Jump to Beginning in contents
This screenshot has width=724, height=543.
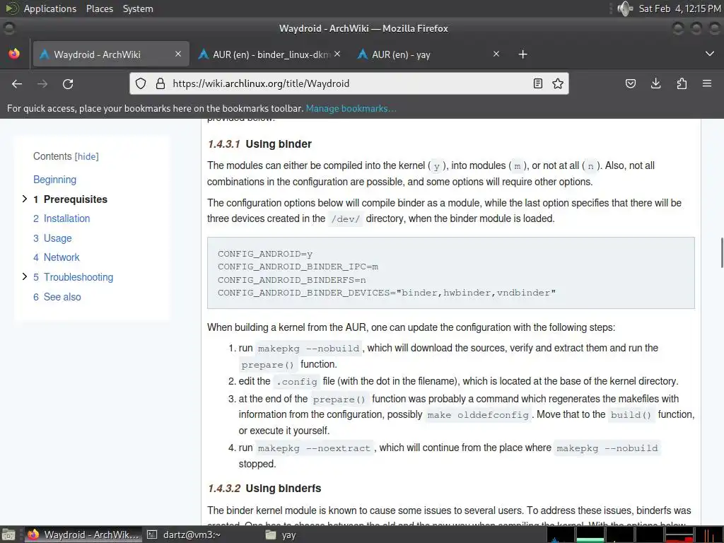54,180
